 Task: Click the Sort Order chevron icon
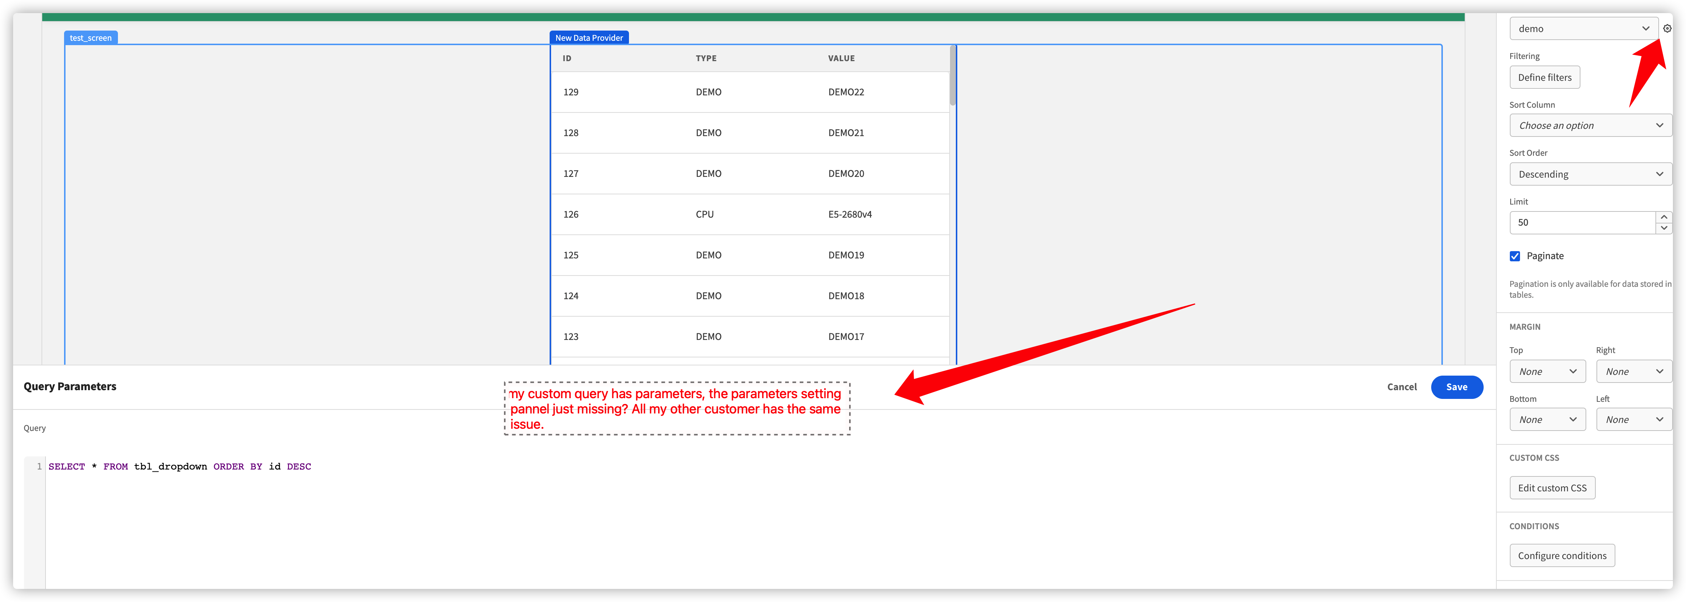click(x=1661, y=173)
